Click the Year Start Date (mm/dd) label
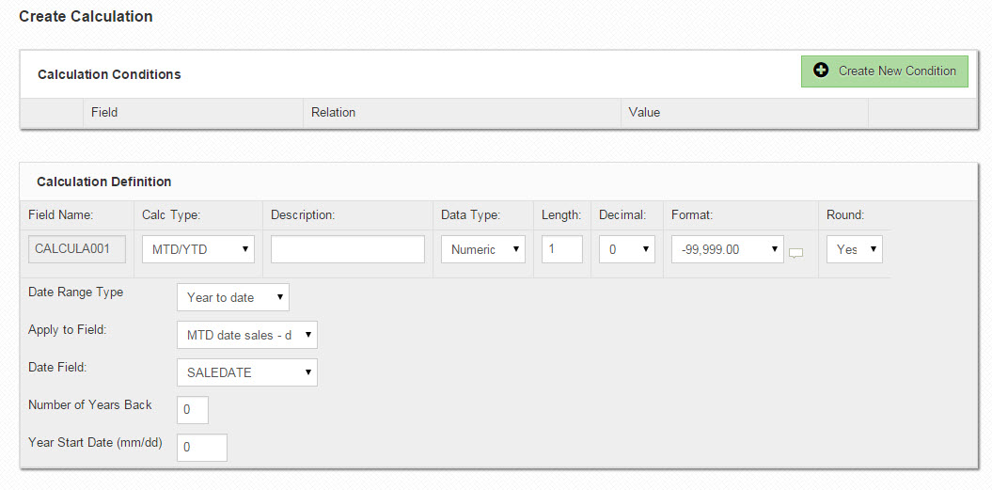The image size is (992, 490). tap(96, 443)
